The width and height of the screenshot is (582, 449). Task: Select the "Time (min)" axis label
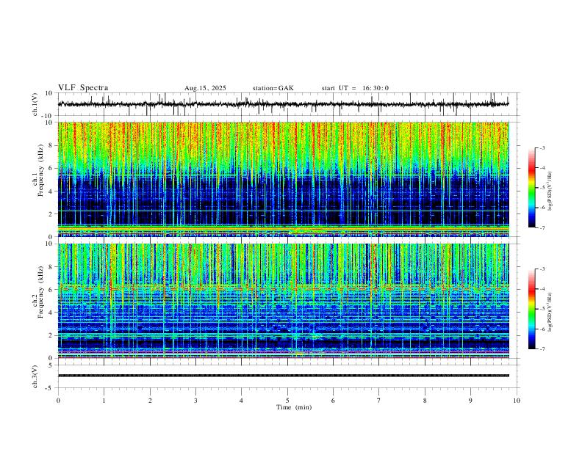(294, 407)
